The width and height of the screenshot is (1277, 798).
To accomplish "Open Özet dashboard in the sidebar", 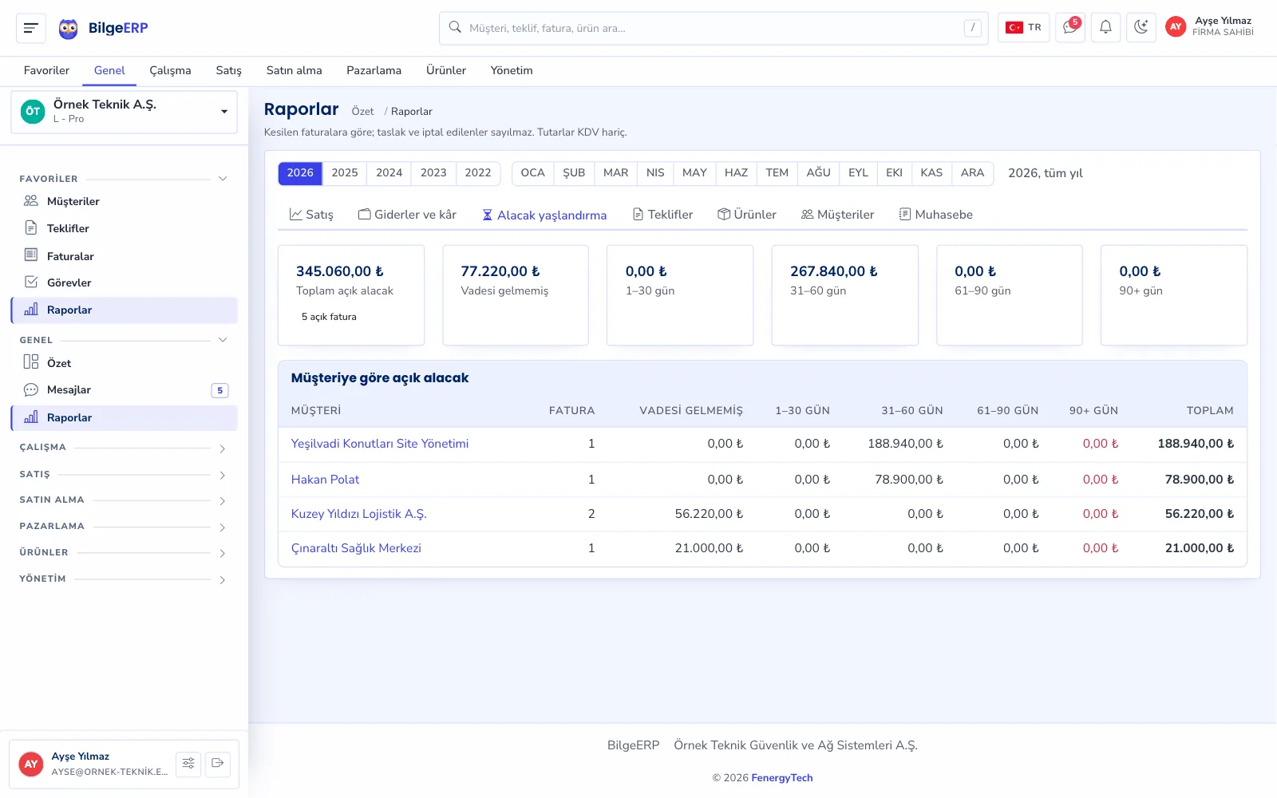I will pyautogui.click(x=124, y=363).
